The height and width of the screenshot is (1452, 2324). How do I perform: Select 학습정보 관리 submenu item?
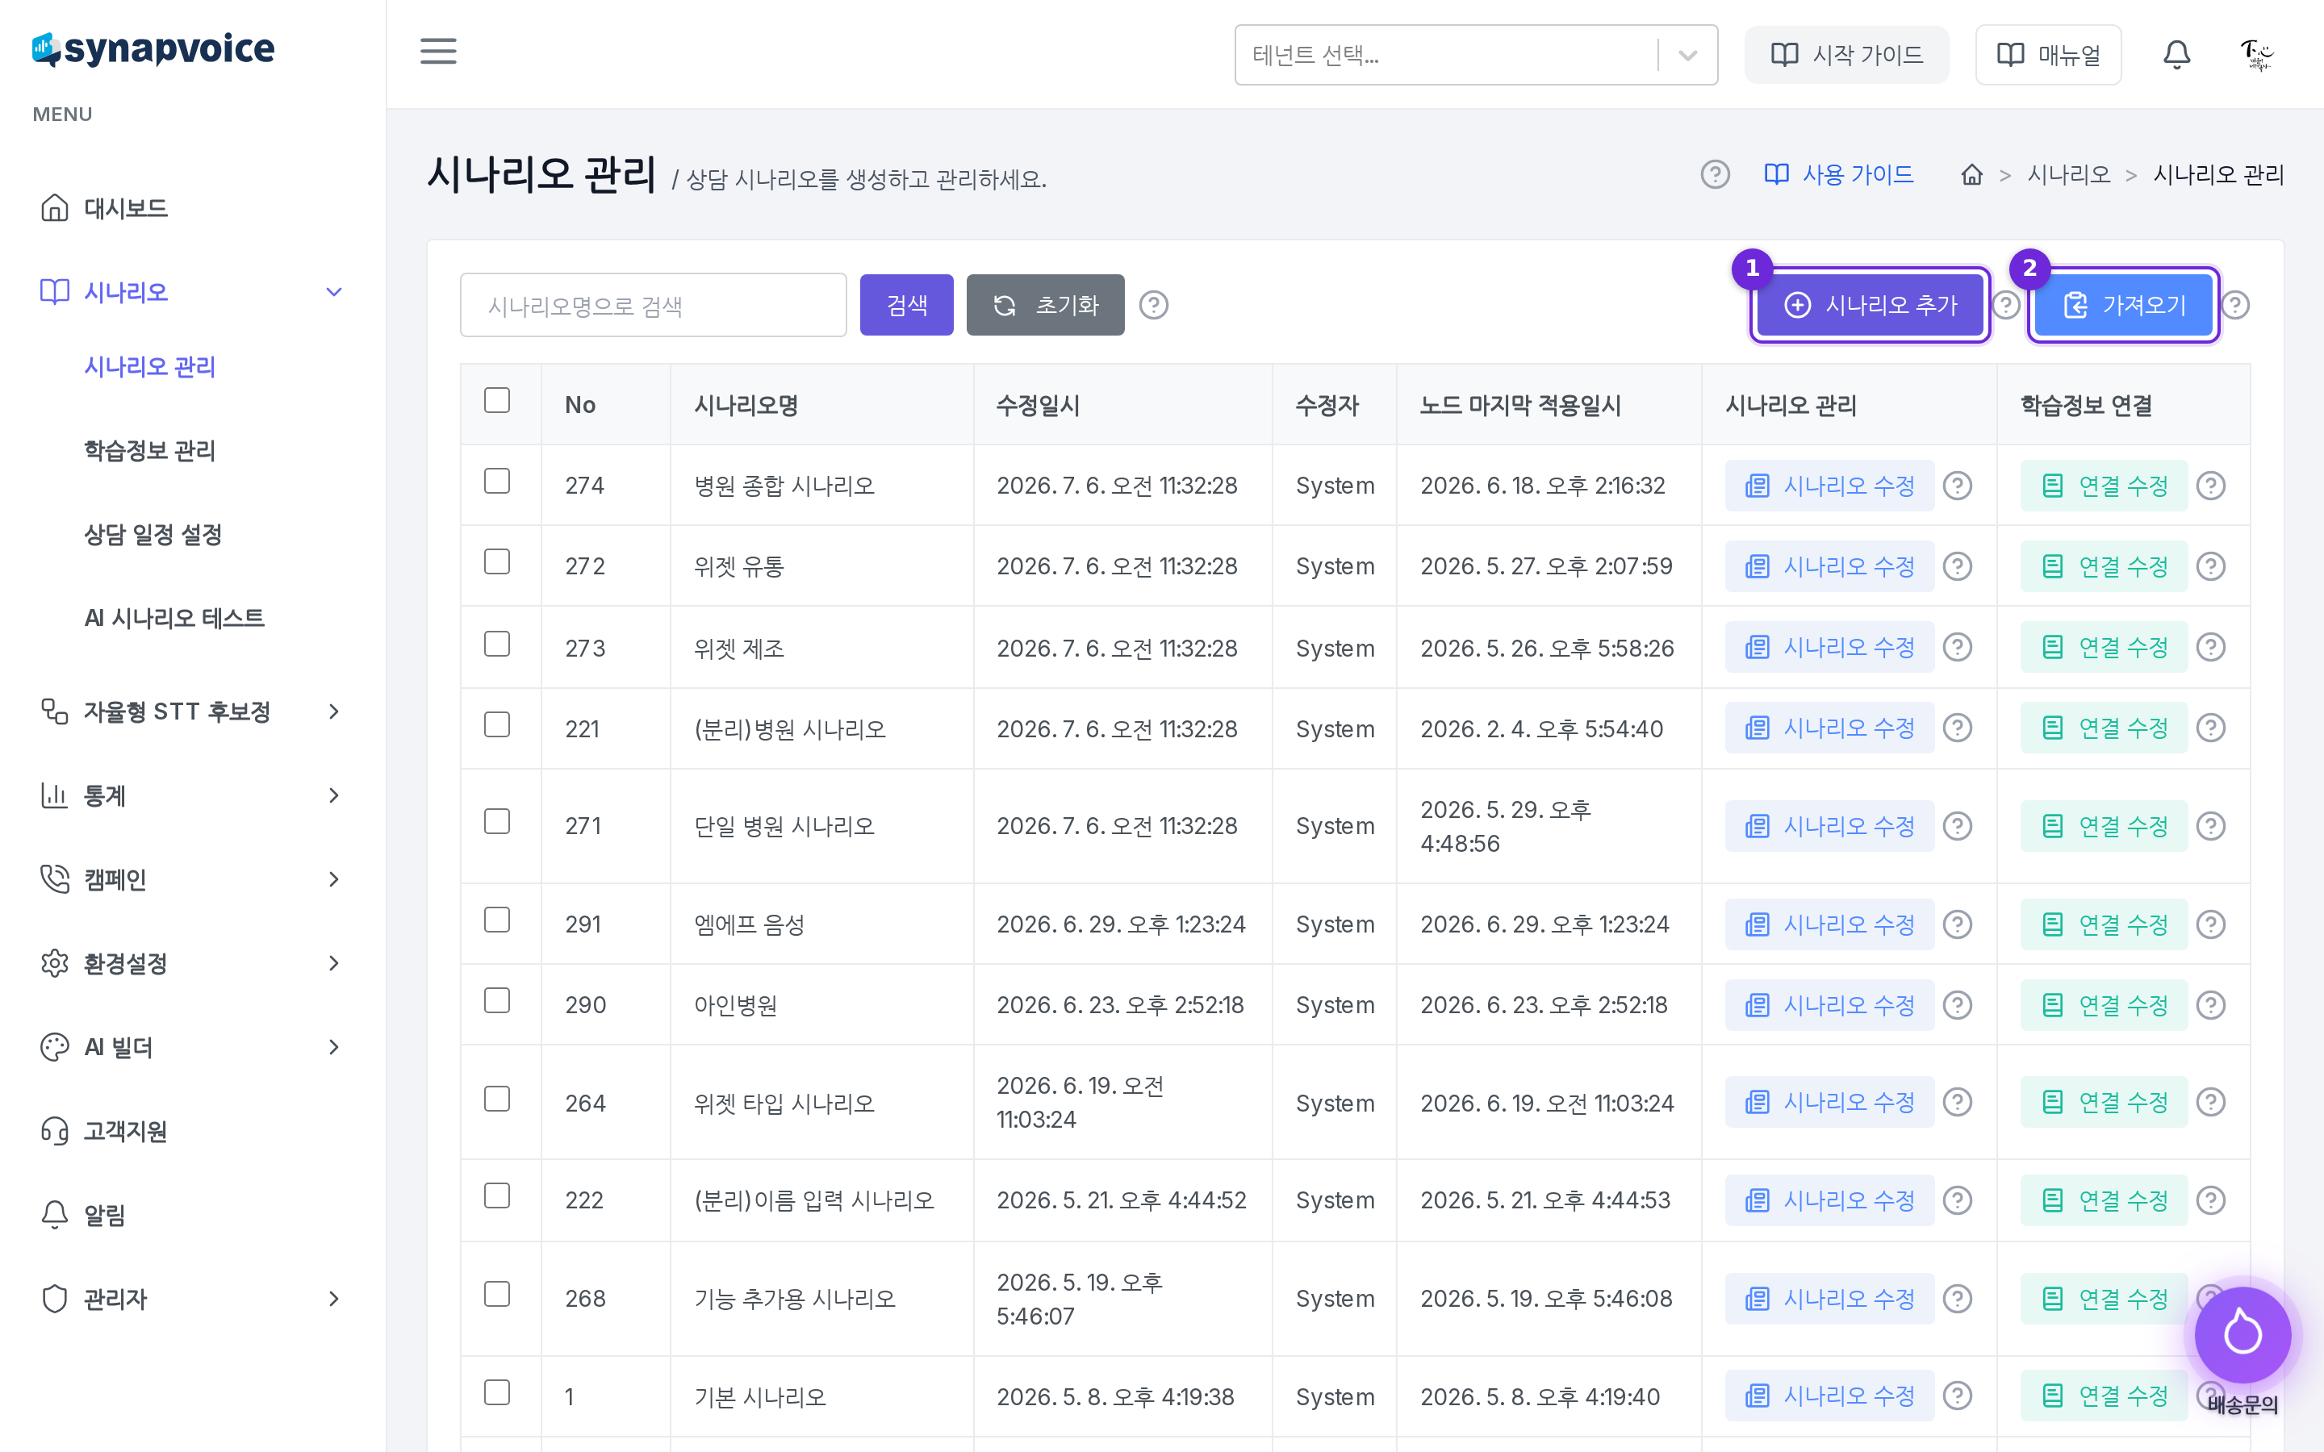[150, 450]
